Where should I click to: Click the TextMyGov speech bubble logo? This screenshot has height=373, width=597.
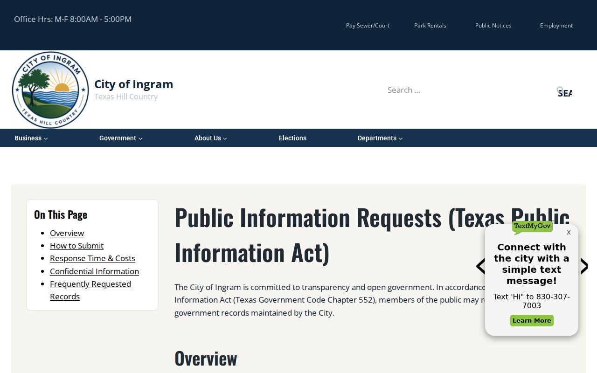tap(532, 227)
